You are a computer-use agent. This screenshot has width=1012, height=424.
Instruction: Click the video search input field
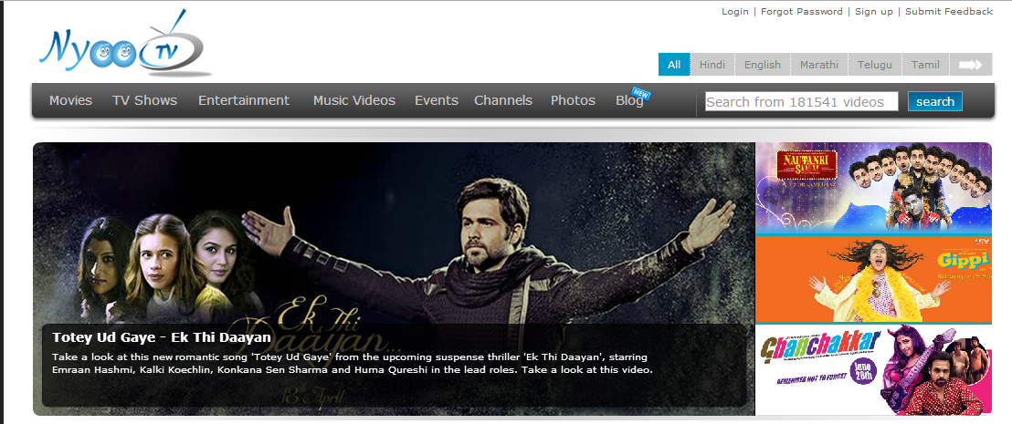click(802, 102)
